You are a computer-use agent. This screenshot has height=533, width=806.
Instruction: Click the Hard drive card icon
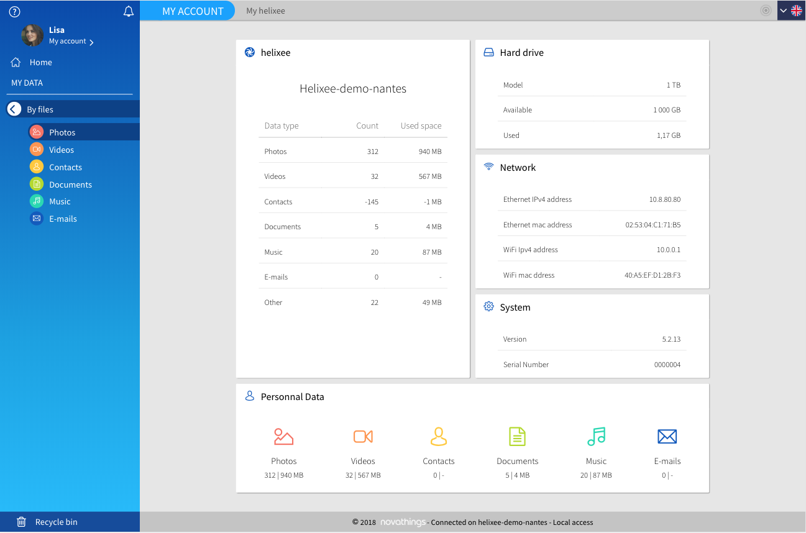[489, 53]
